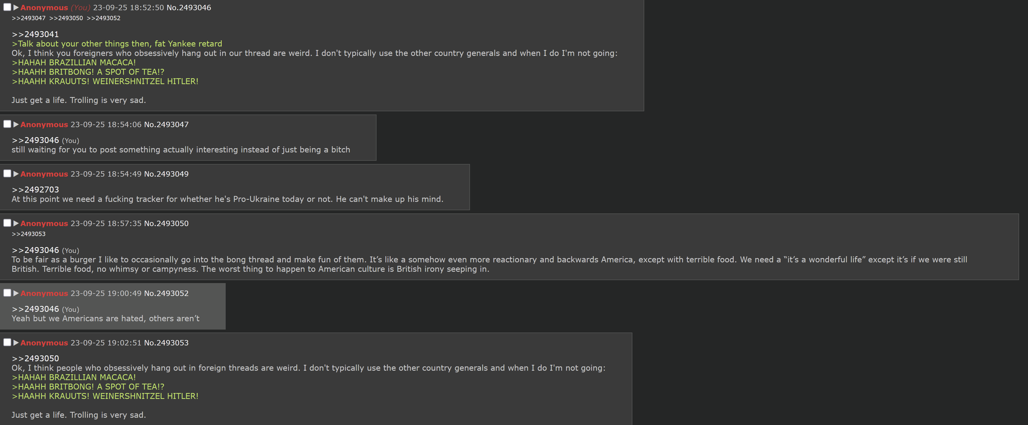Click the post number No.2493049

tap(166, 174)
